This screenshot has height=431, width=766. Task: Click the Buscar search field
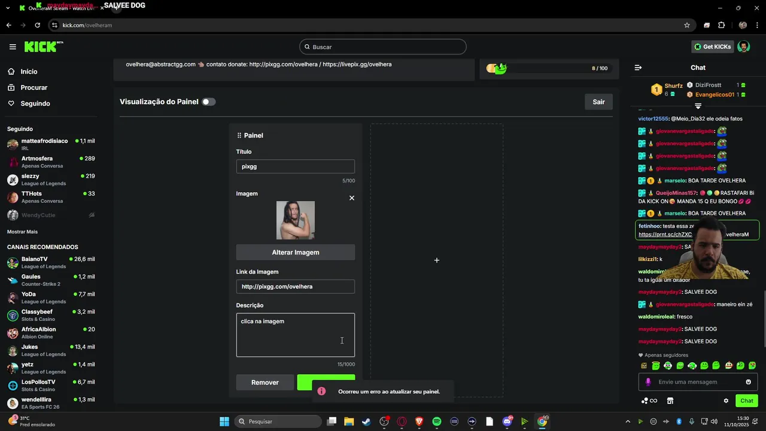point(383,47)
